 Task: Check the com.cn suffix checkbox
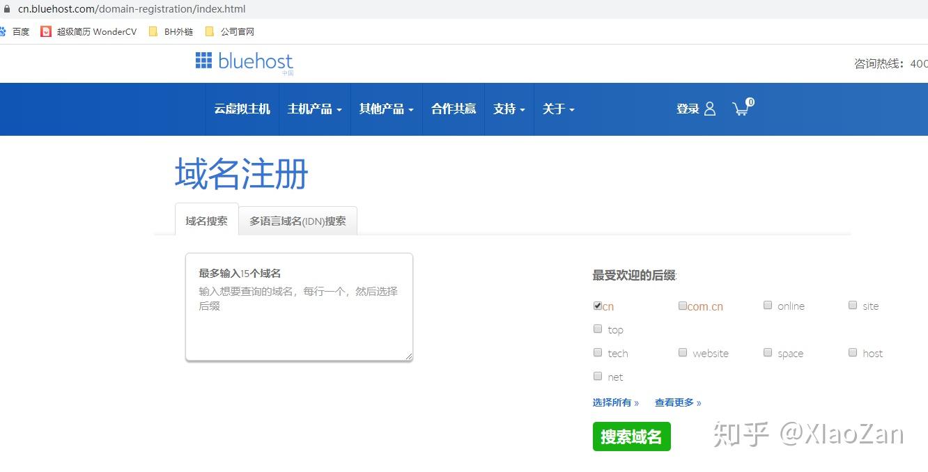pyautogui.click(x=683, y=306)
